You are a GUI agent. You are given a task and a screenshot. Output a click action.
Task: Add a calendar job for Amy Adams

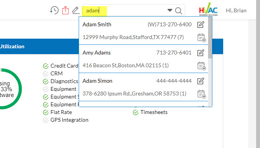click(x=201, y=66)
